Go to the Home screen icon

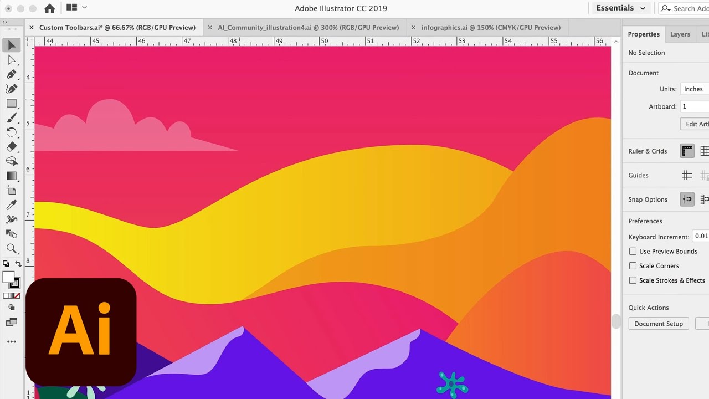(49, 8)
